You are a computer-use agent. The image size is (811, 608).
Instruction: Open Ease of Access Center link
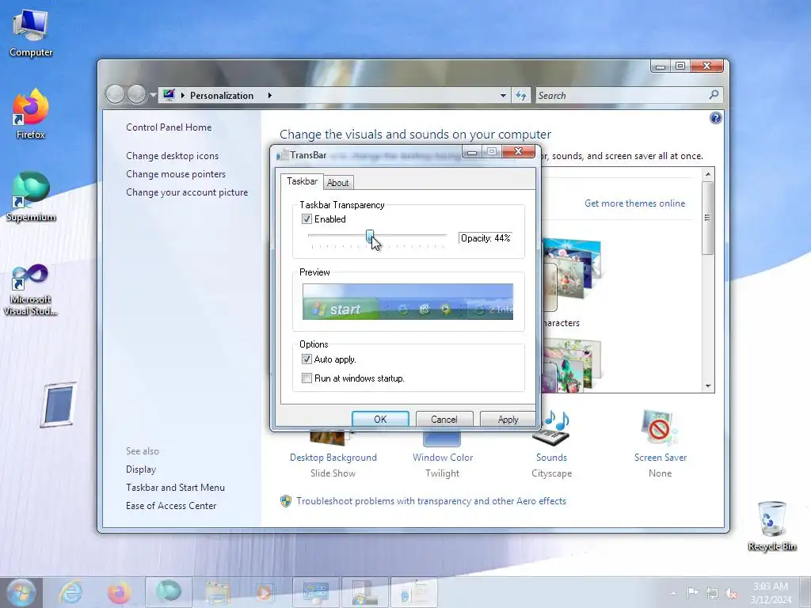click(x=171, y=506)
